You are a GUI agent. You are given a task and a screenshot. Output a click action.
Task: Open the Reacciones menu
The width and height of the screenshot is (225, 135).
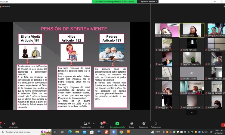[x=144, y=125]
